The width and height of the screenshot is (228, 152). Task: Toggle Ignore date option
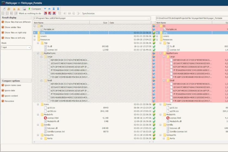tap(3, 90)
